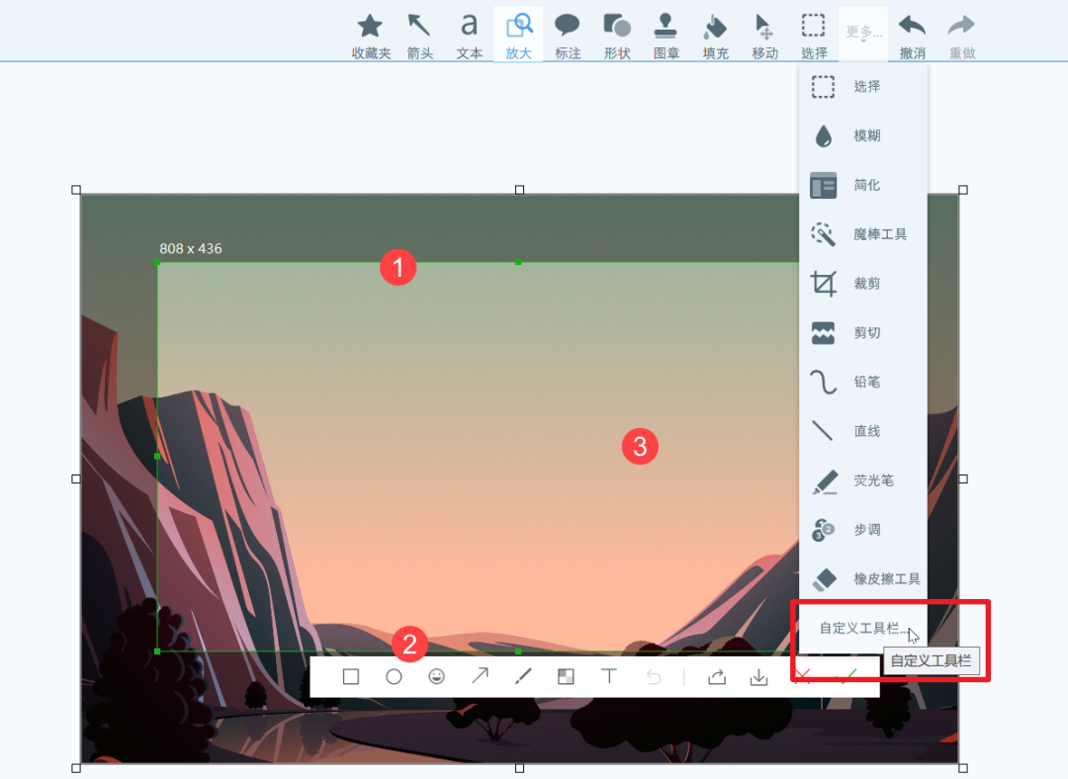Image resolution: width=1068 pixels, height=779 pixels.
Task: Click the top-center handle of the image
Action: pos(520,190)
